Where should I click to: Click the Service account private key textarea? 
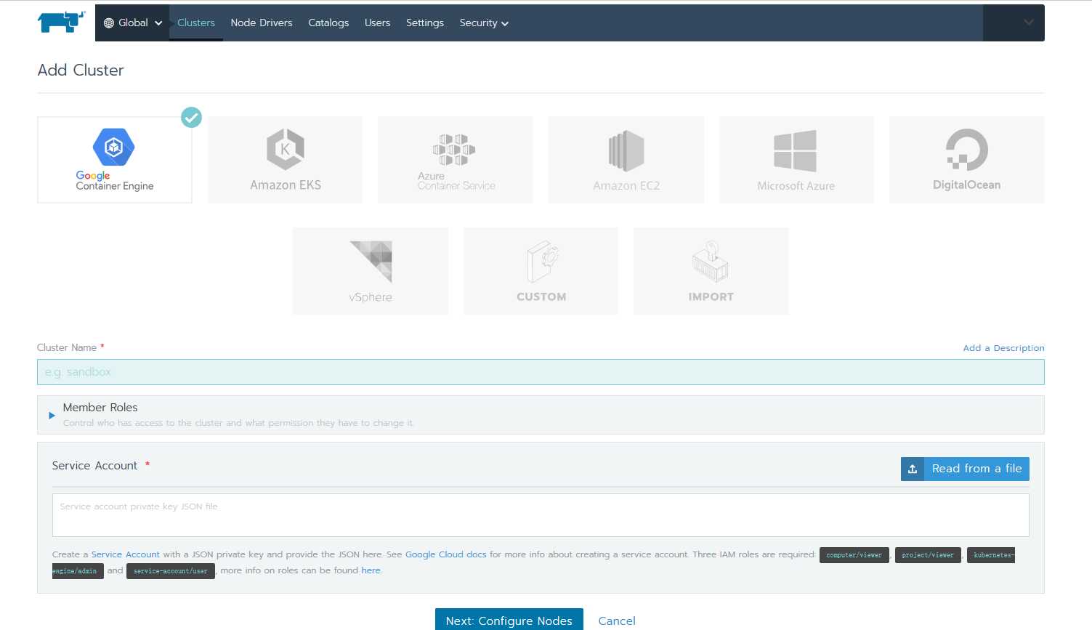click(541, 515)
